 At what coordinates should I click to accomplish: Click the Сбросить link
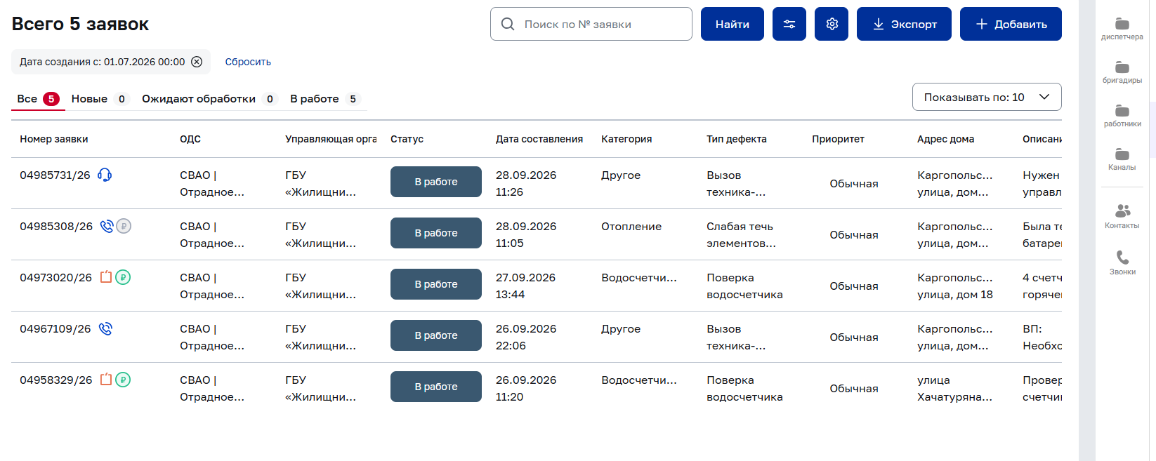248,62
